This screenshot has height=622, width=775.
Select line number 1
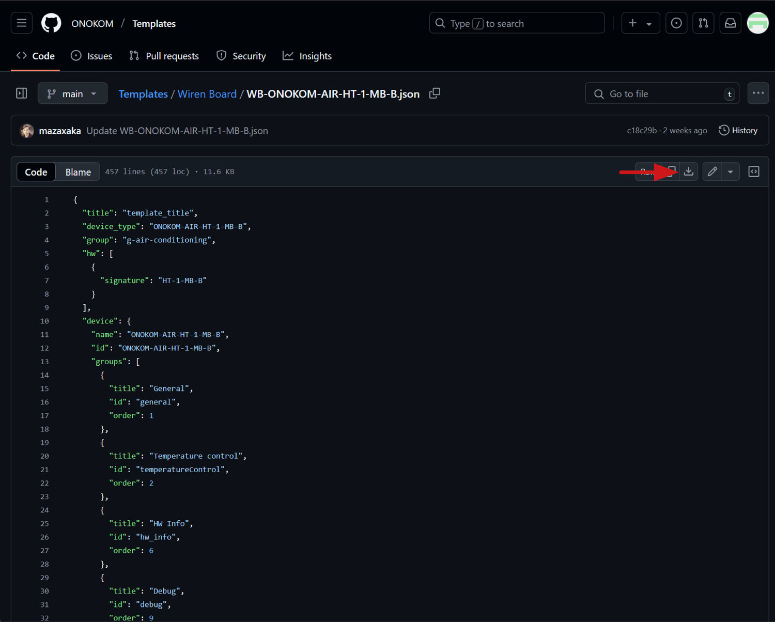point(47,199)
